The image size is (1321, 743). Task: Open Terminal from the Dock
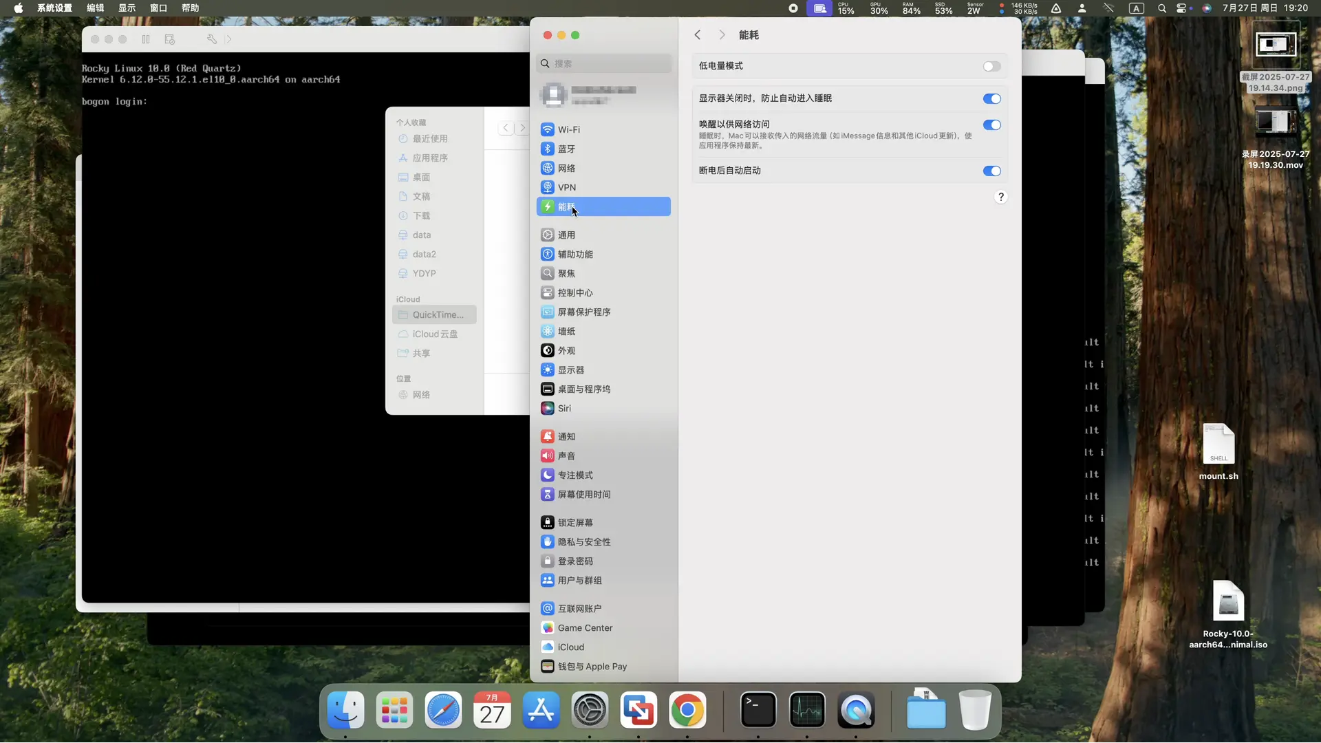pos(758,710)
